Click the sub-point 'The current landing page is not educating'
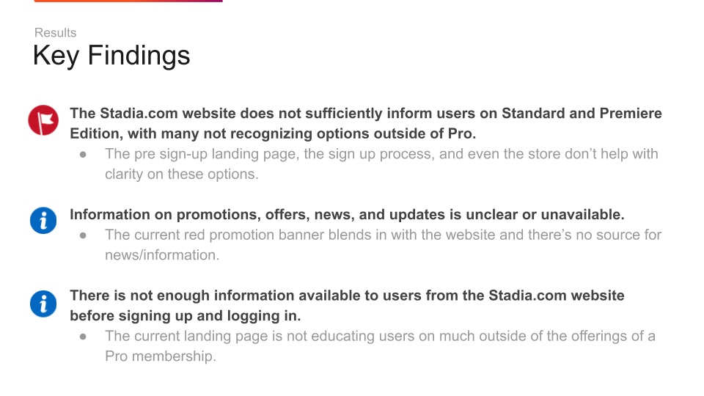Image resolution: width=704 pixels, height=396 pixels. click(380, 336)
